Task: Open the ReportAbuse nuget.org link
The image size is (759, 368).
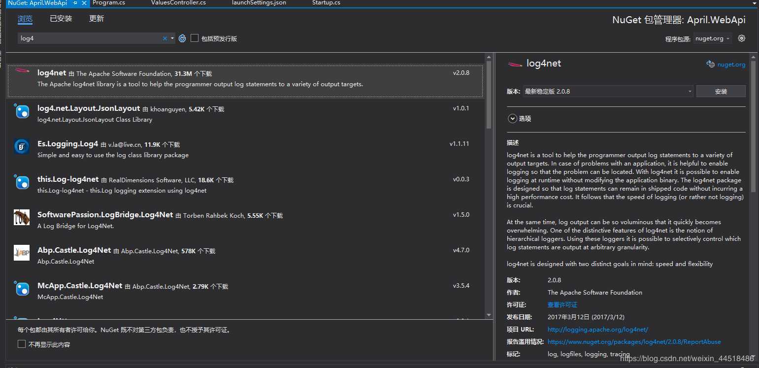Action: (634, 342)
